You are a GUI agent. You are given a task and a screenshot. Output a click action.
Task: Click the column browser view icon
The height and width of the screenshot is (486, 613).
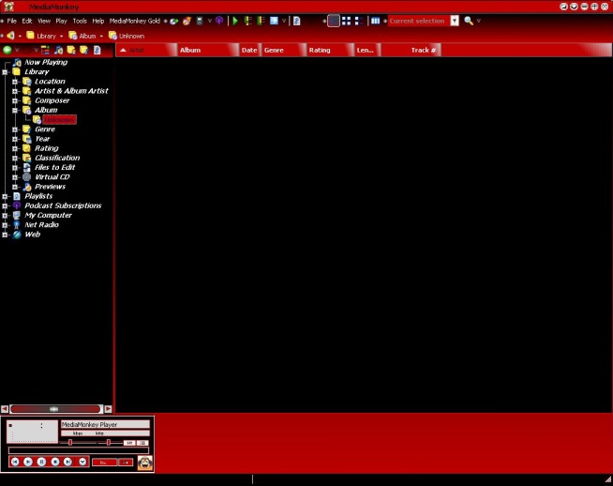click(375, 21)
